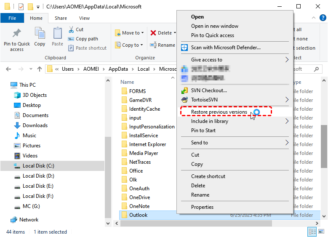Select Network in navigation pane
Viewport: 328px width, 237px height.
24,220
